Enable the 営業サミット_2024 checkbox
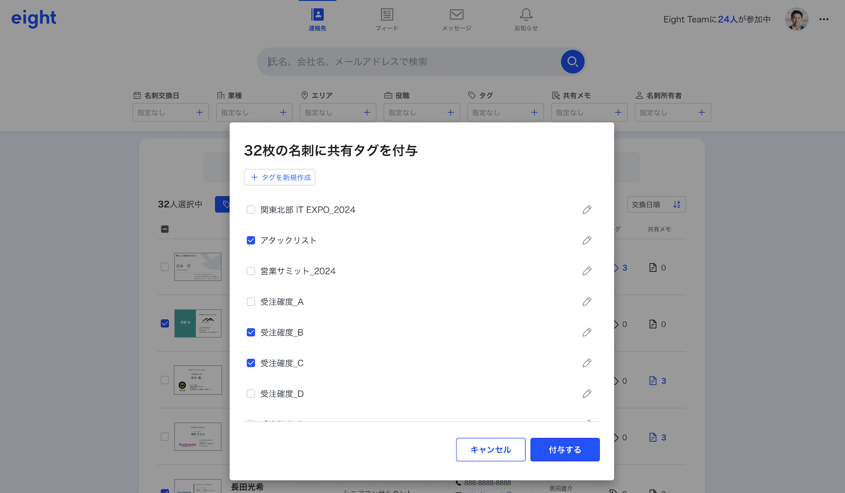This screenshot has width=845, height=493. (251, 271)
